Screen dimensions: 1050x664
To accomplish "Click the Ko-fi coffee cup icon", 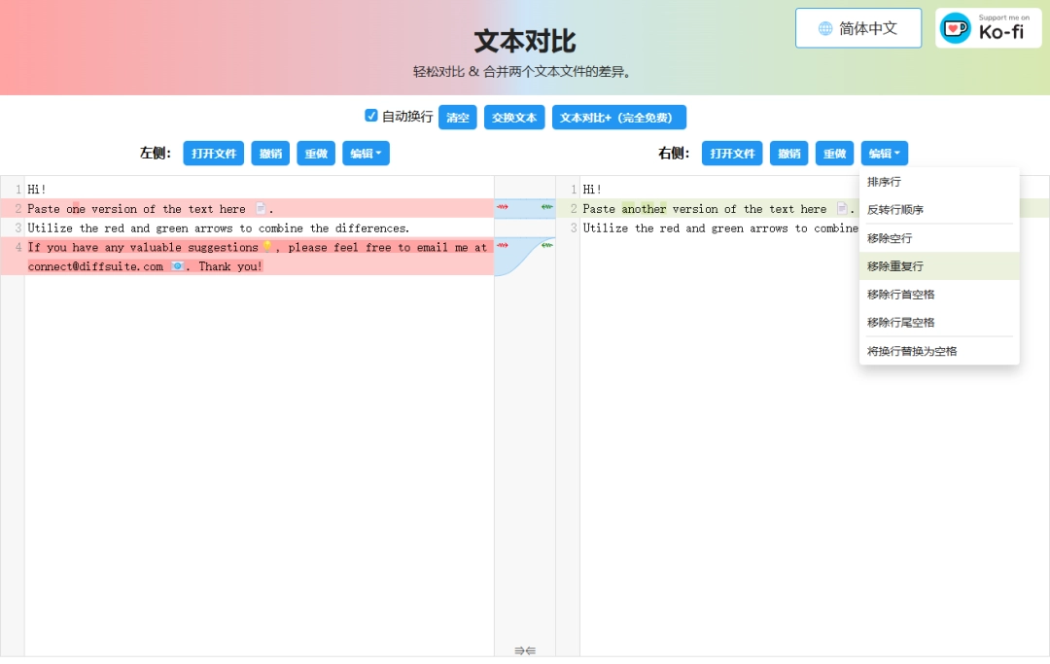I will point(956,28).
